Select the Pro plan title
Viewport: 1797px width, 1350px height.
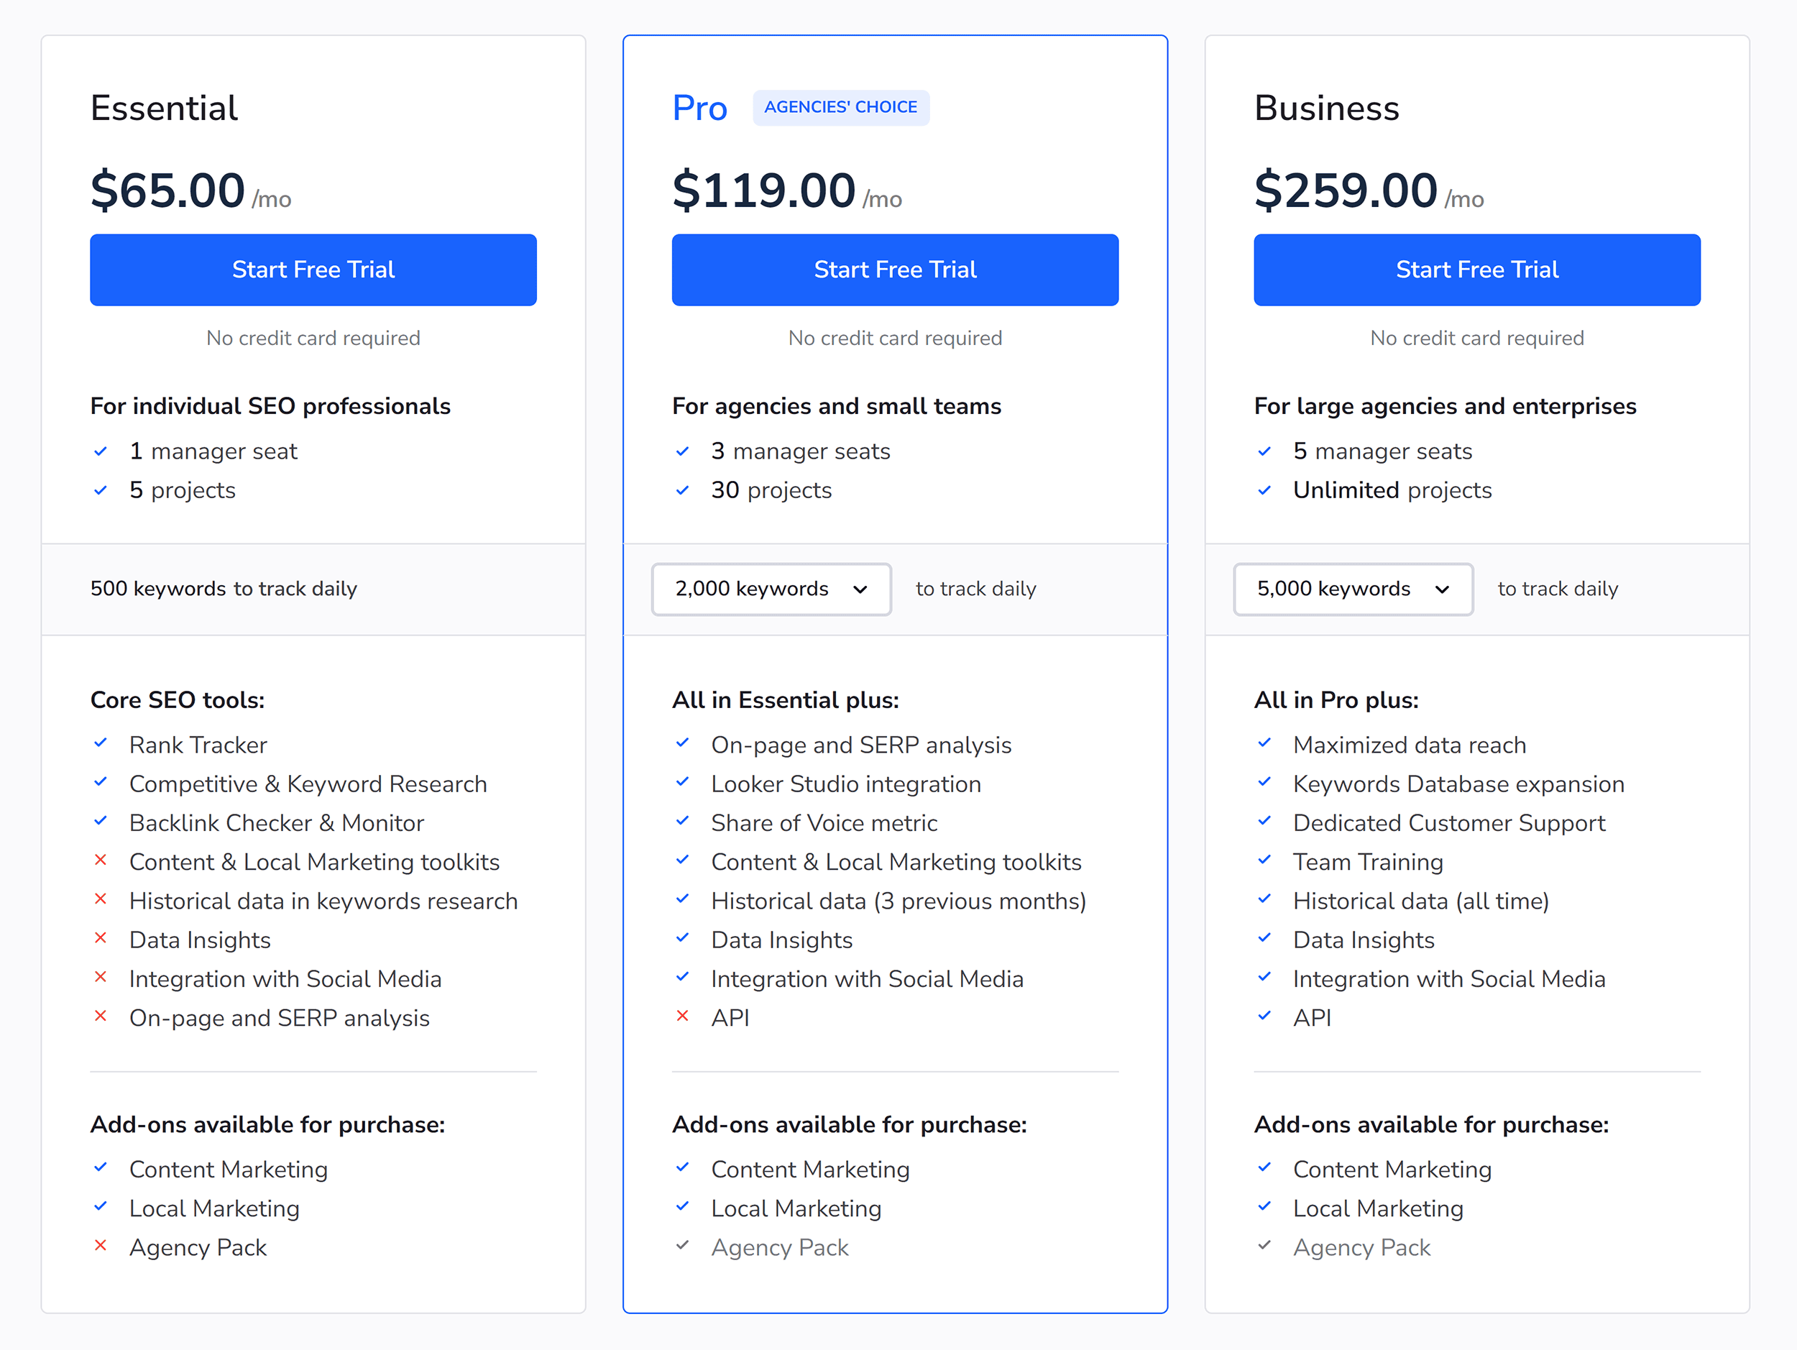point(699,106)
